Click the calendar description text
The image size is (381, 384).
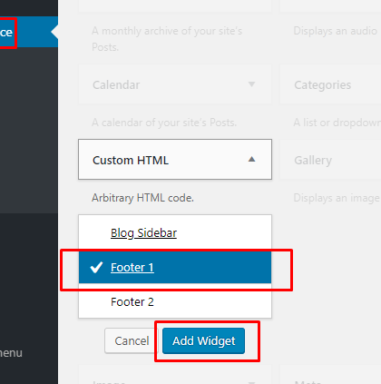pos(164,123)
